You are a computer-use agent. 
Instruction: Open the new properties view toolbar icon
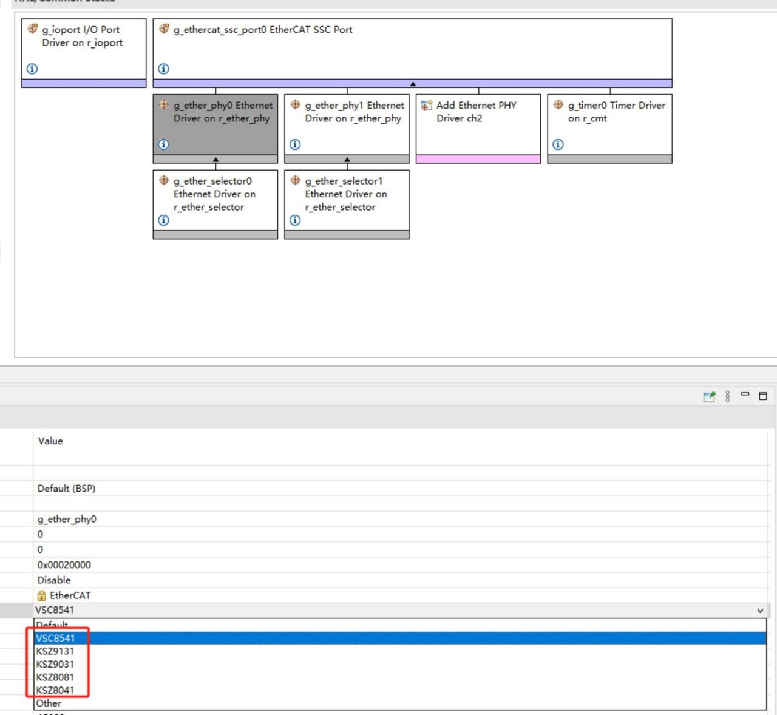pos(709,396)
